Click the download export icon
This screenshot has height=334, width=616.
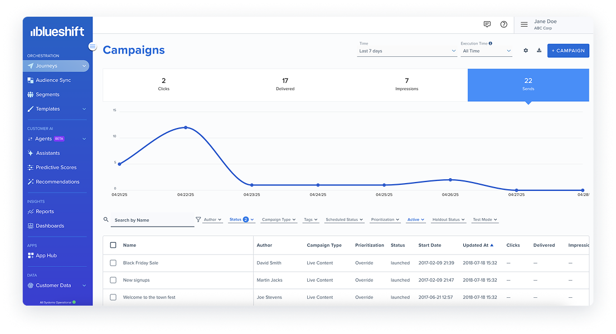tap(539, 51)
